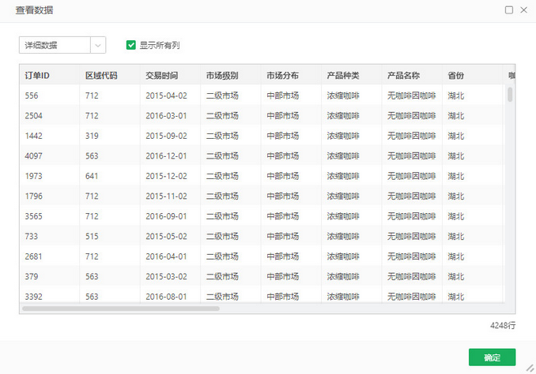The image size is (536, 374).
Task: Click the 省份 column header
Action: [x=455, y=76]
